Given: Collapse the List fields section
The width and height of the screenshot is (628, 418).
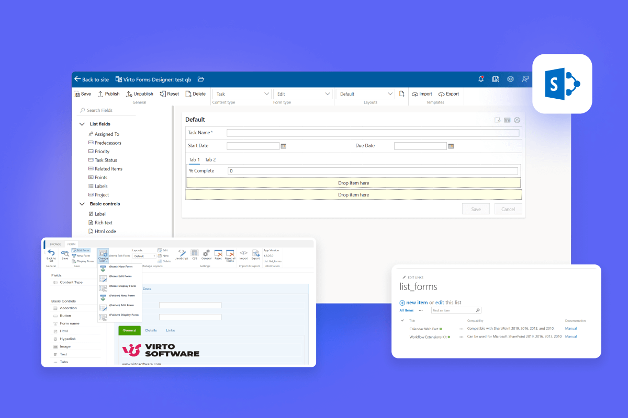Looking at the screenshot, I should (x=82, y=124).
